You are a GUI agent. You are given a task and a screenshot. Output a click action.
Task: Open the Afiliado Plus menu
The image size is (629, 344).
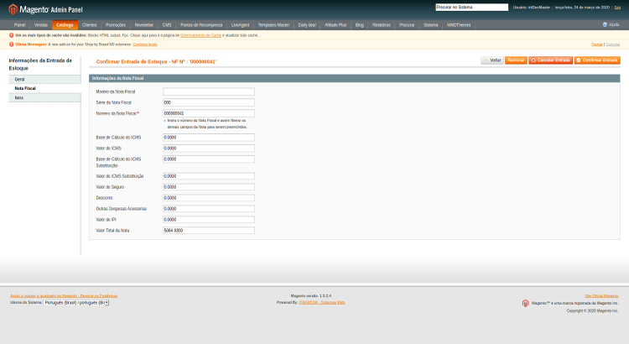coord(335,25)
